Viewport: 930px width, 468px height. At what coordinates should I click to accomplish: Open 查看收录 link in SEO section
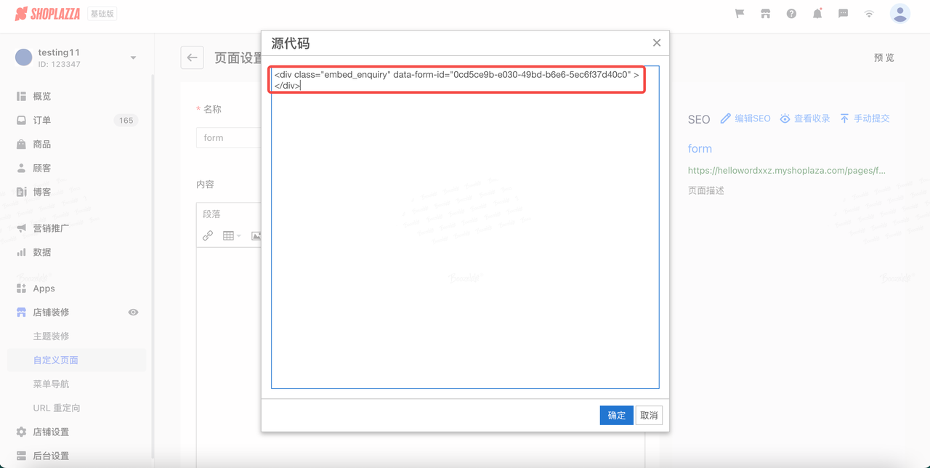tap(805, 118)
